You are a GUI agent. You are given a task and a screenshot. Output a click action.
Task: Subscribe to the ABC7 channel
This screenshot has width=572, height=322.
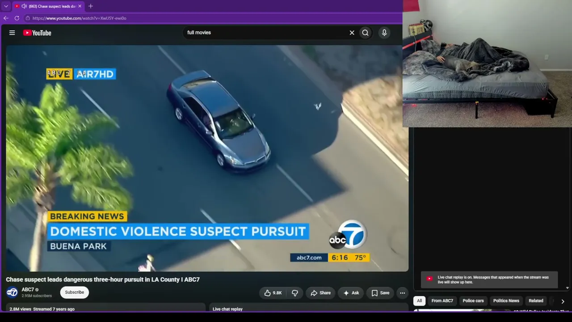pos(75,292)
